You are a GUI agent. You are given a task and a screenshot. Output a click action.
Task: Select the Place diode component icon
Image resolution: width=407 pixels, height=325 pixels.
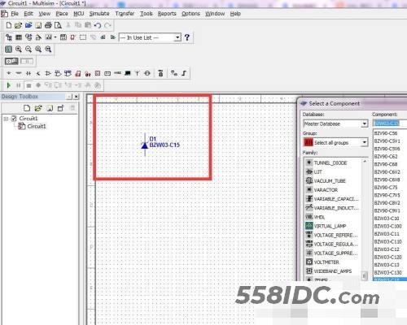tap(28, 73)
